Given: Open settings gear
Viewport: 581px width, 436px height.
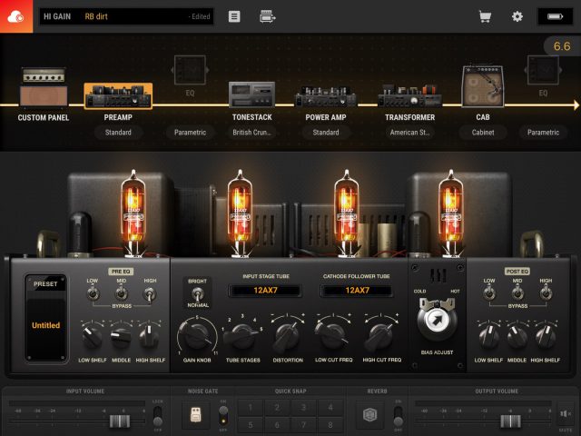Looking at the screenshot, I should click(517, 16).
